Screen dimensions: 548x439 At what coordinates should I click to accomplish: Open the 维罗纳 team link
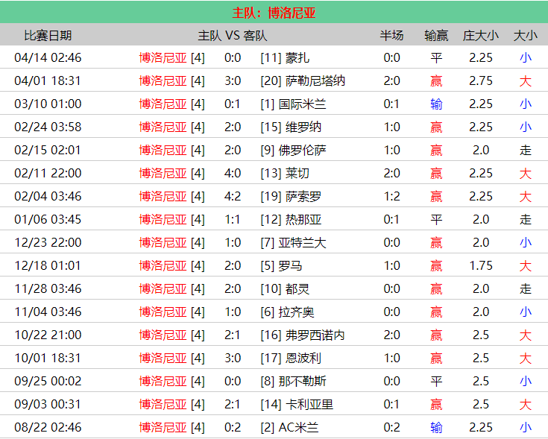[x=304, y=127]
